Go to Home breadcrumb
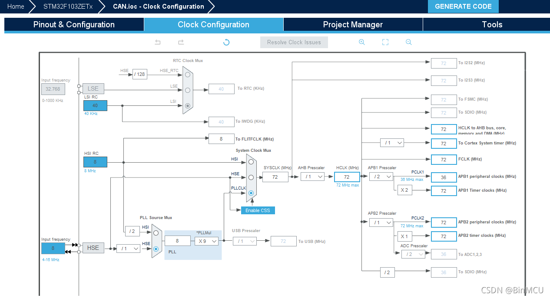 pos(16,7)
